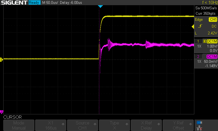Click the network LAN status icon
Image resolution: width=218 pixels, height=131 pixels.
199,128
